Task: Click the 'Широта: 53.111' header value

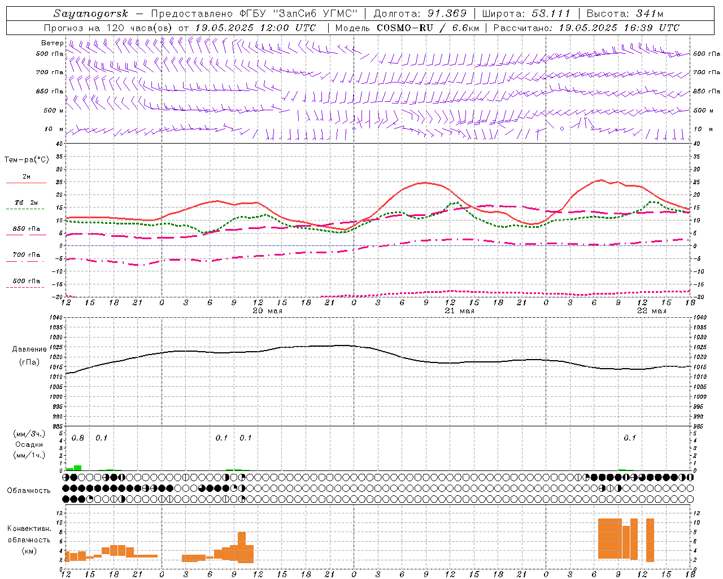Action: coord(526,14)
